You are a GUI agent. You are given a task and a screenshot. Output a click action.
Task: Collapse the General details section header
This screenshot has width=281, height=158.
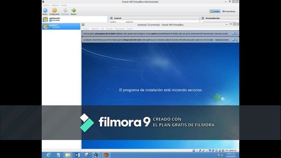(154, 18)
